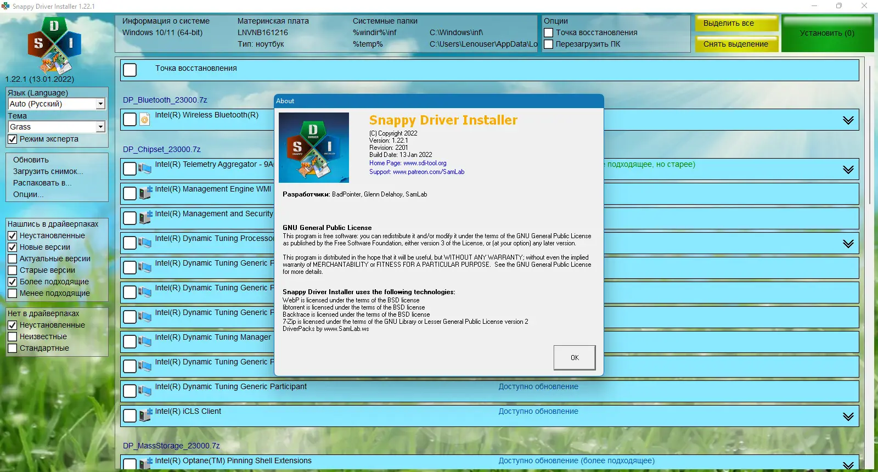Screen dimensions: 878x472
Task: Click the green Установить (0) button
Action: [827, 33]
